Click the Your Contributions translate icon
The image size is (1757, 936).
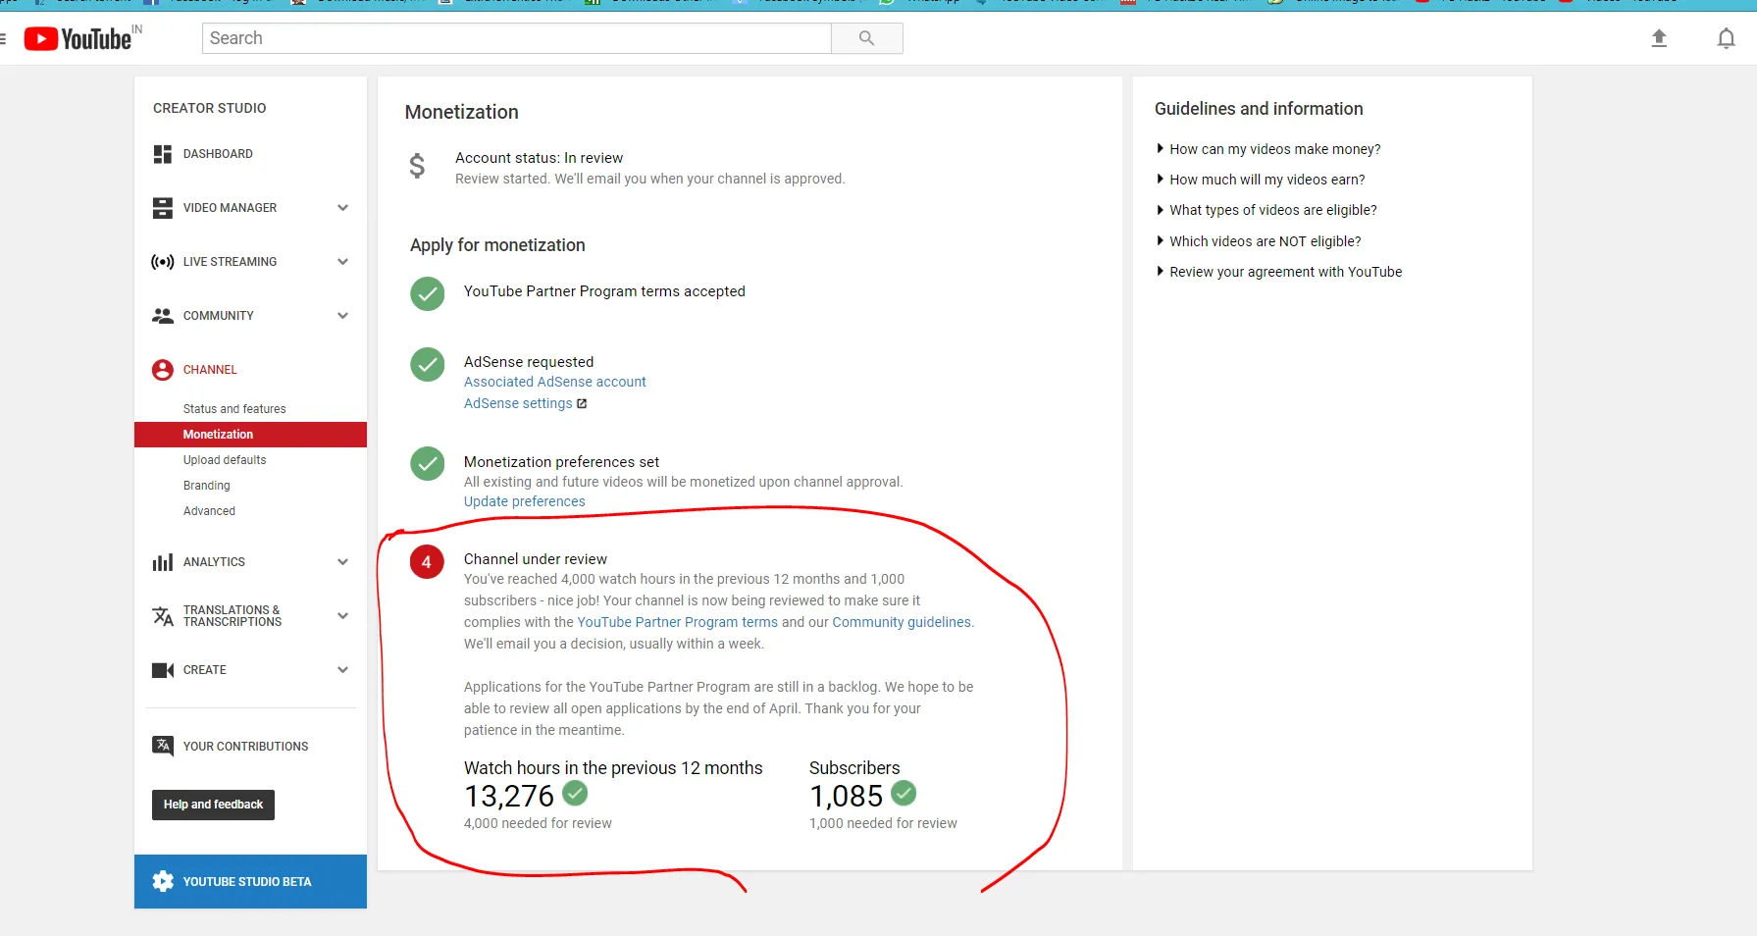163,746
